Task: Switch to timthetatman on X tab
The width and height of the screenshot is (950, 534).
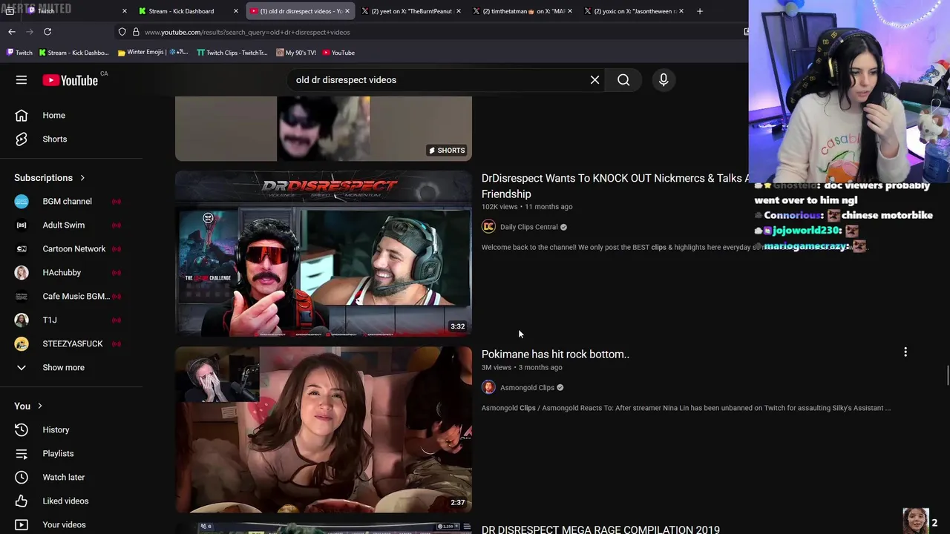Action: (x=522, y=11)
